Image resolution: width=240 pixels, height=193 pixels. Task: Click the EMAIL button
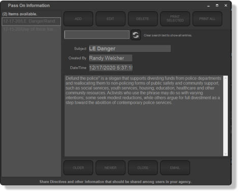175,168
